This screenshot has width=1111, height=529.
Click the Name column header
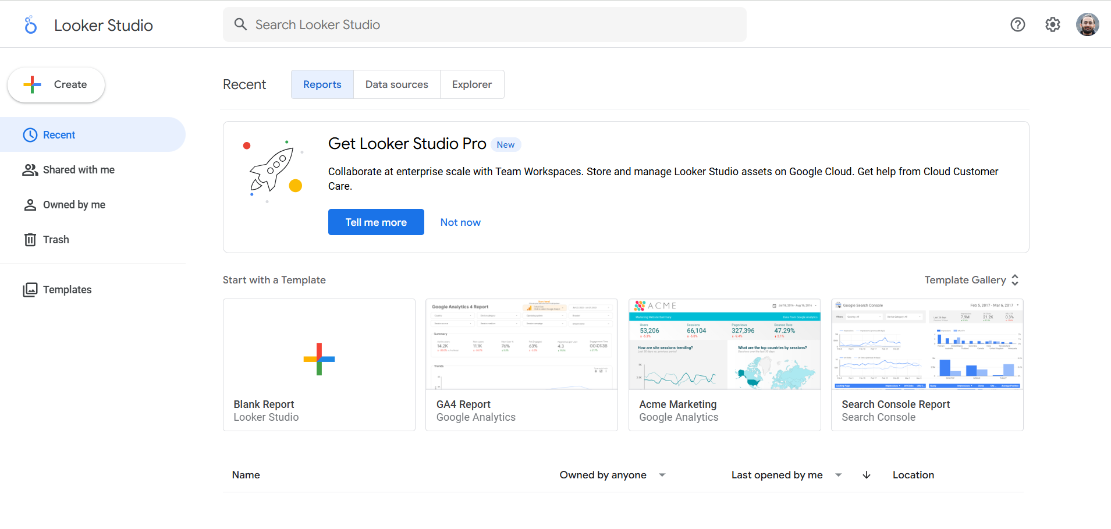(246, 475)
